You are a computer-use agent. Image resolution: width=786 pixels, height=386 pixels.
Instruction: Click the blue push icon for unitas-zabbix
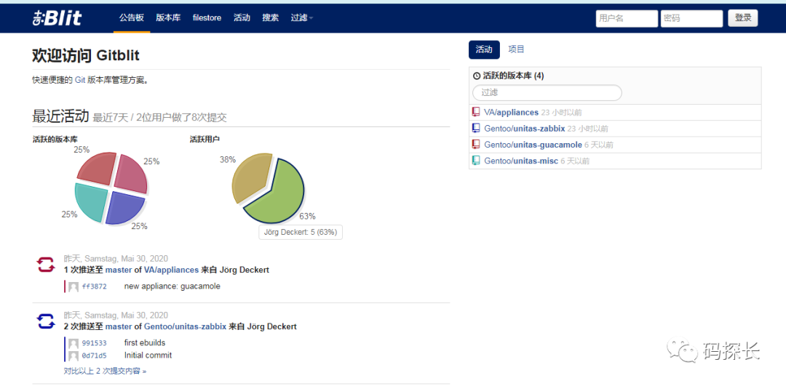click(x=46, y=321)
